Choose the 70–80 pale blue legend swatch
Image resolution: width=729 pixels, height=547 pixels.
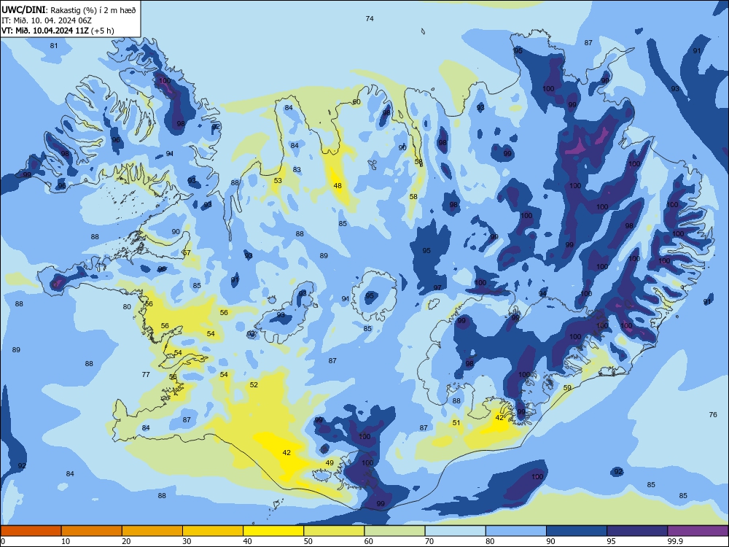(455, 531)
